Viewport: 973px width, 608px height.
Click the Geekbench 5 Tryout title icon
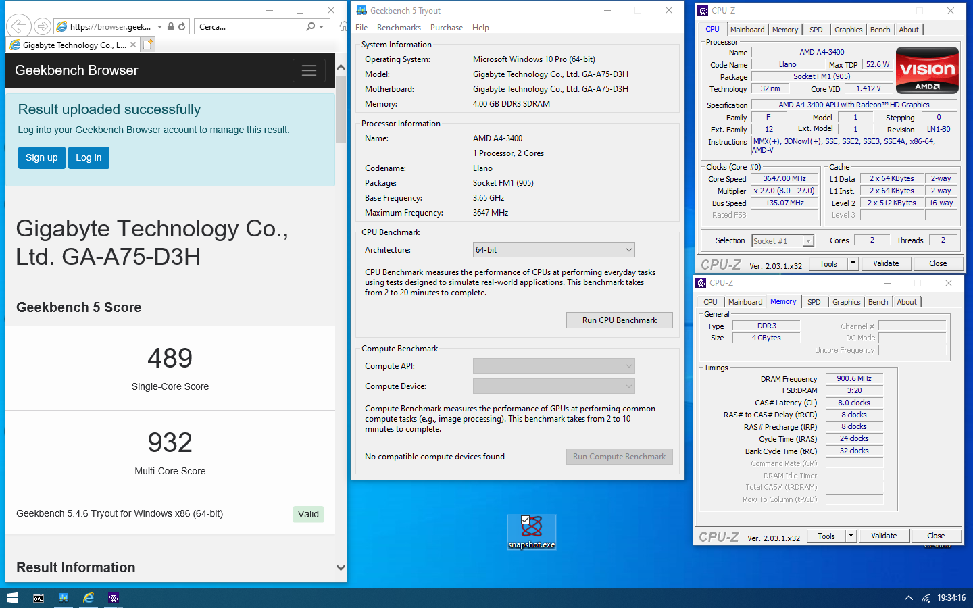coord(361,10)
